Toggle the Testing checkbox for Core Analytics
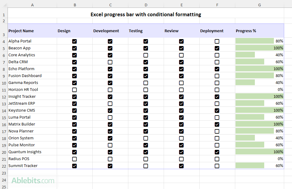The image size is (292, 189). (x=146, y=55)
